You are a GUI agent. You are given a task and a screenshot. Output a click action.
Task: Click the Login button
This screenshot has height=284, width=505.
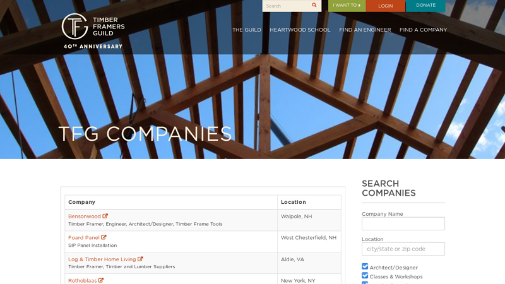click(x=386, y=6)
